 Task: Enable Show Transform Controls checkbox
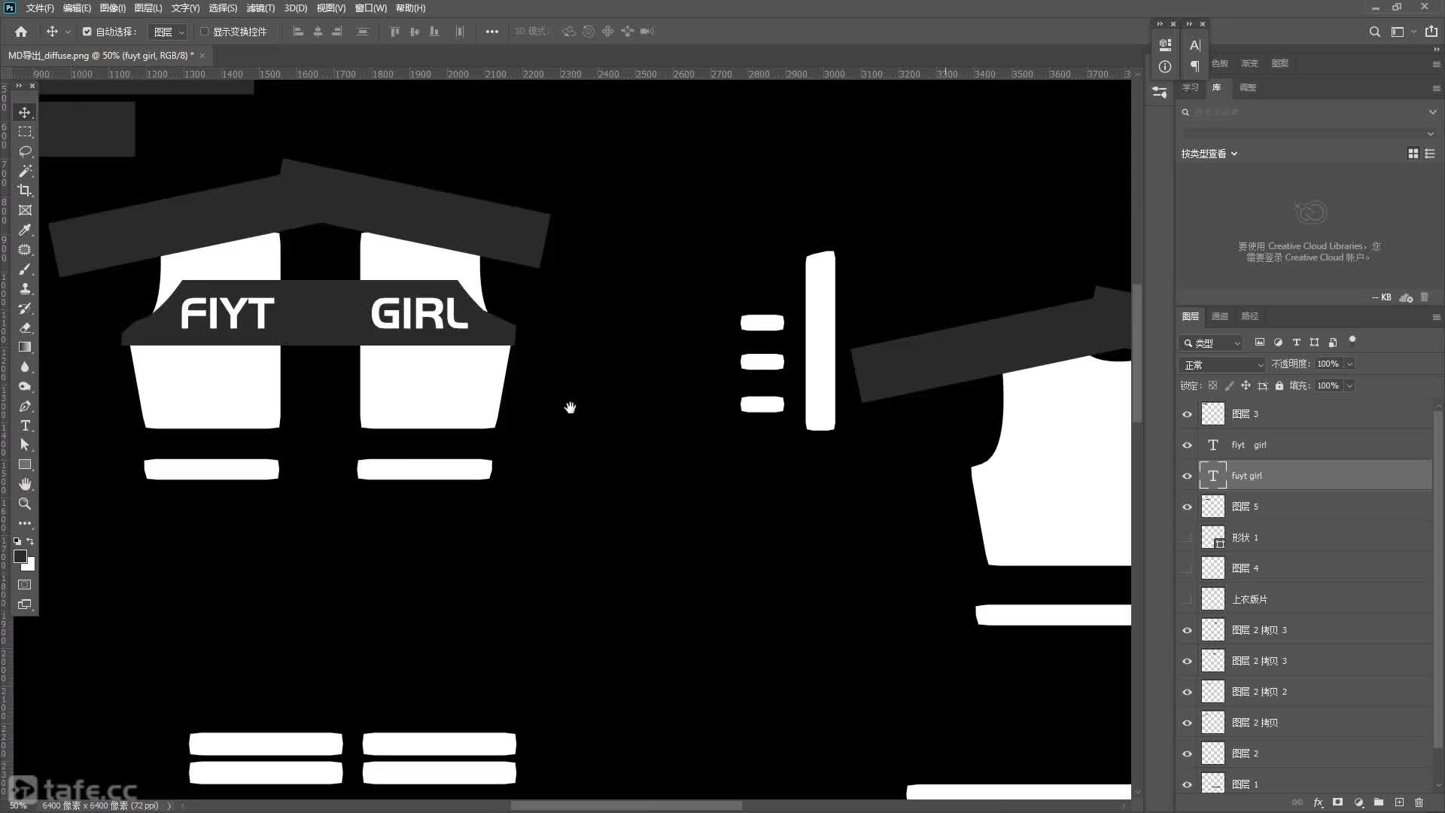click(x=204, y=32)
